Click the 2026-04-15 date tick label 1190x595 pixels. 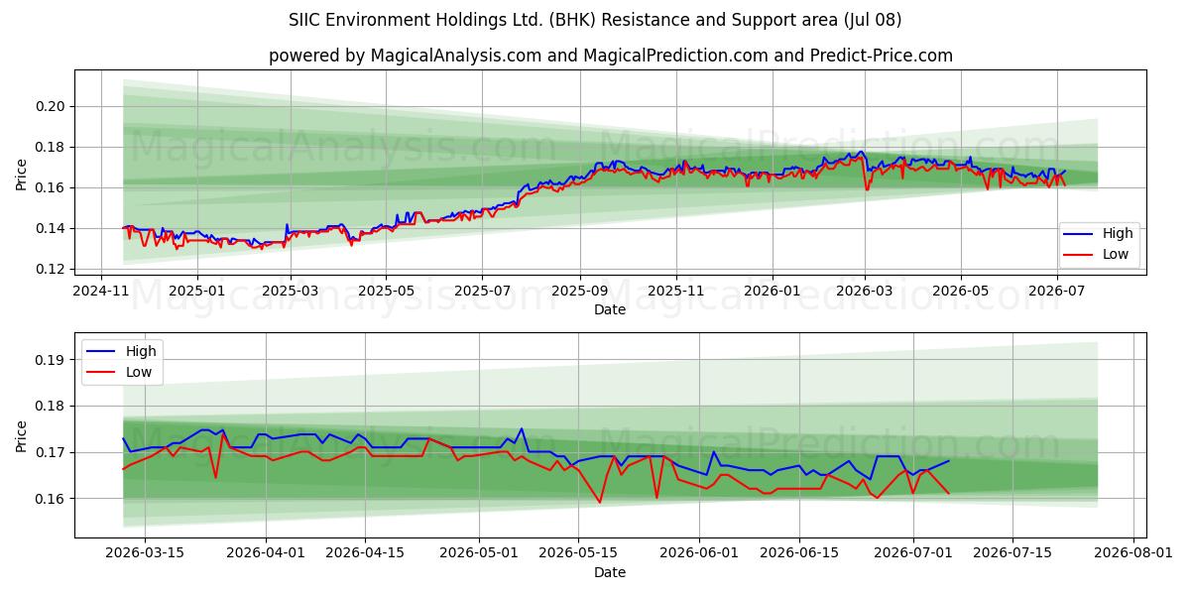click(365, 553)
